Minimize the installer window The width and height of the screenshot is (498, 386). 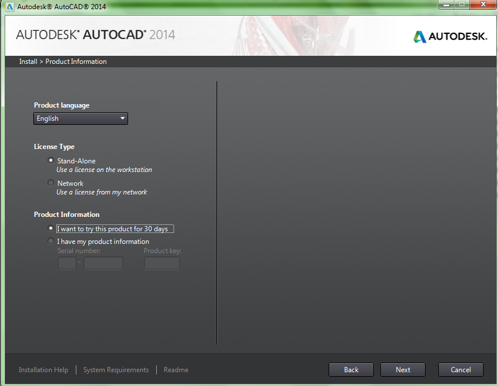[446, 5]
